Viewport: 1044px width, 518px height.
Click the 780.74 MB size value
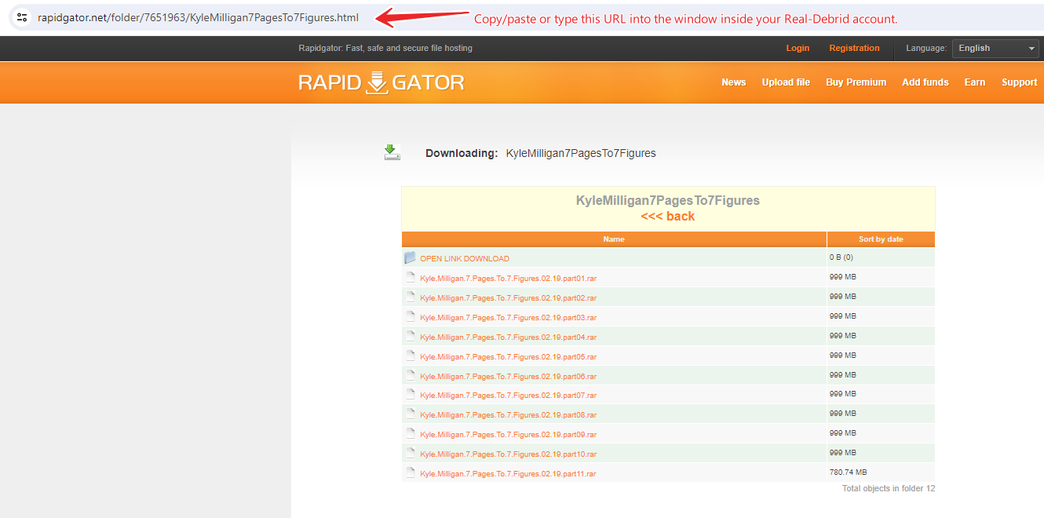click(848, 472)
